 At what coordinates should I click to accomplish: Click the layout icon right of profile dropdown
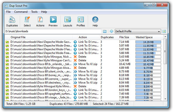(164, 31)
